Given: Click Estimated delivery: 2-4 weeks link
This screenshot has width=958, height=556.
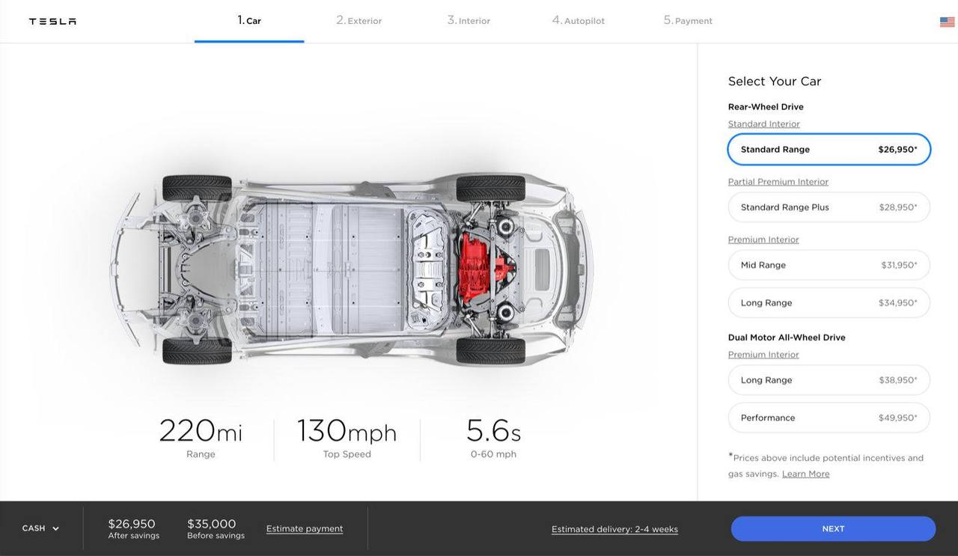Looking at the screenshot, I should pyautogui.click(x=614, y=530).
